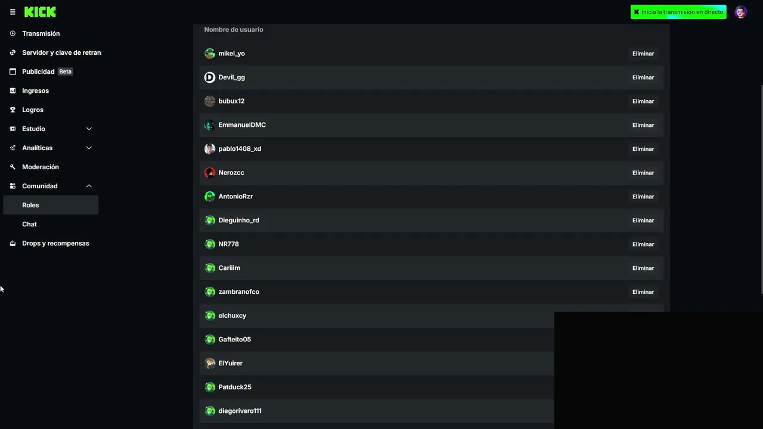Select the Roles menu item
The width and height of the screenshot is (763, 429).
(51, 205)
